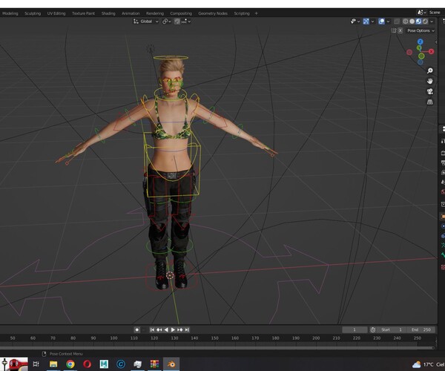Jump to the end frame
The height and width of the screenshot is (371, 445).
187,329
